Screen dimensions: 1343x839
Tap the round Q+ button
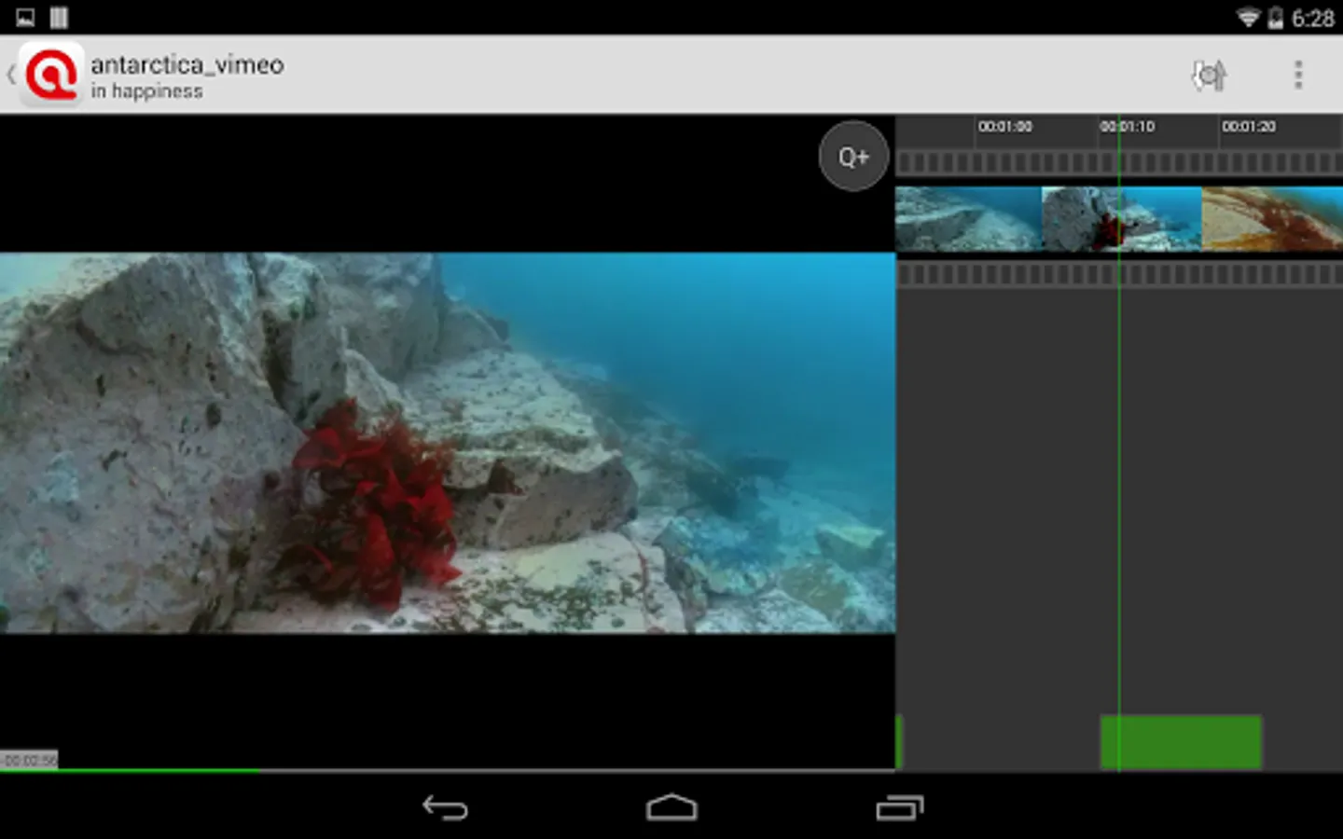pos(853,157)
